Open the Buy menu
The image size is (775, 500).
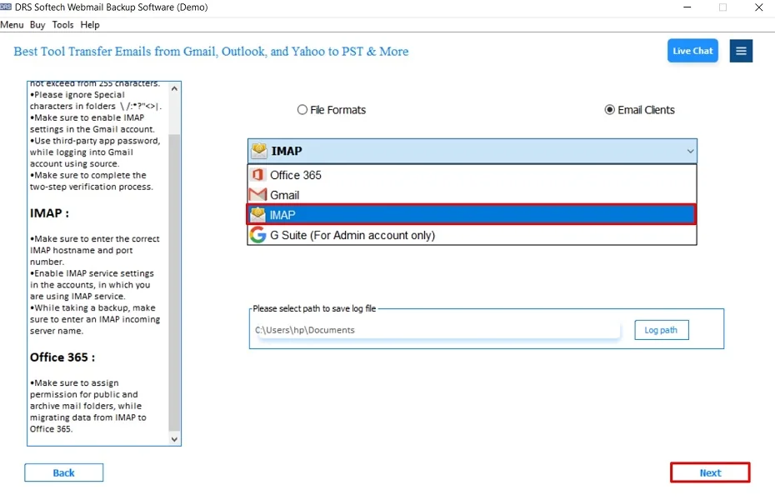click(37, 24)
